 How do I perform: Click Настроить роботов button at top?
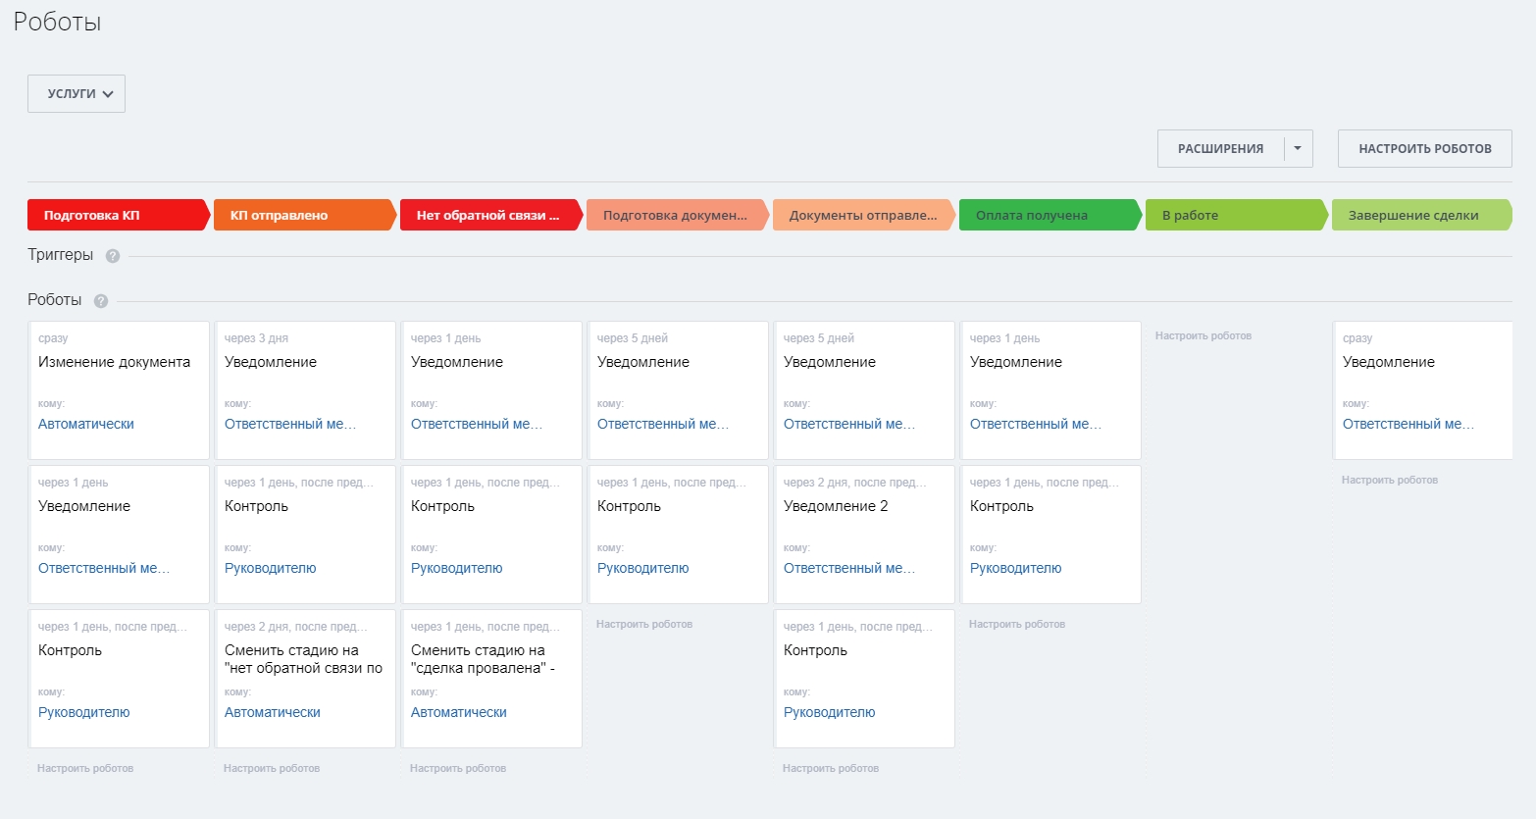[x=1424, y=149]
